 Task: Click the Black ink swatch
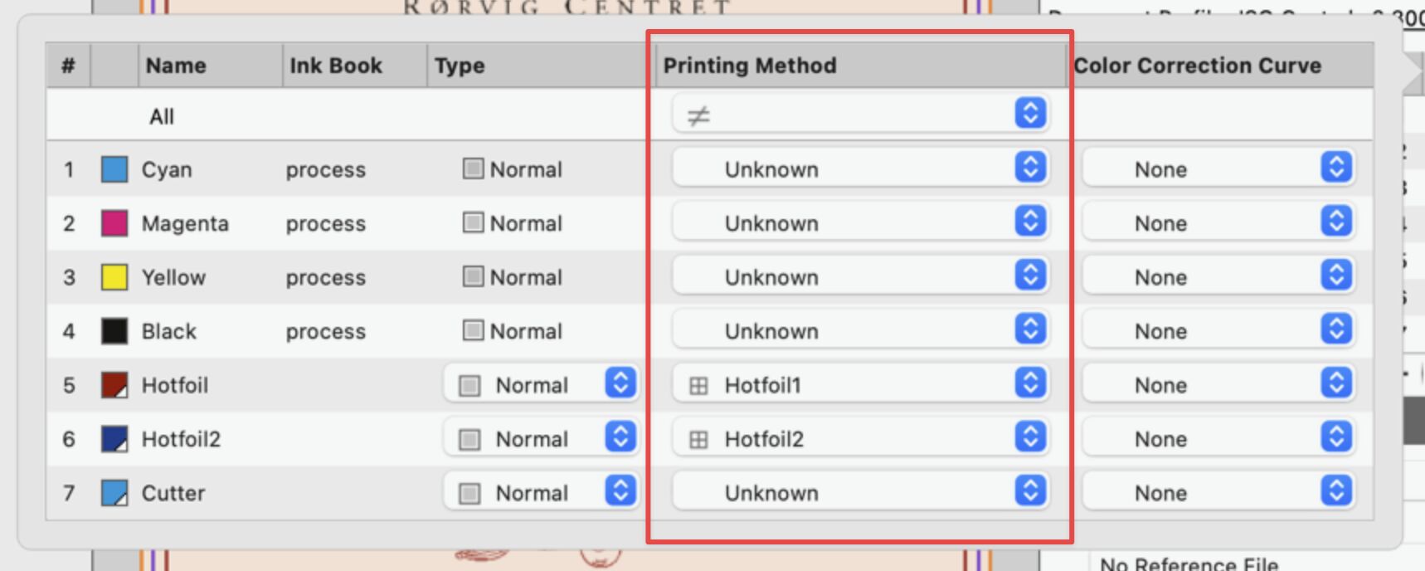(114, 331)
